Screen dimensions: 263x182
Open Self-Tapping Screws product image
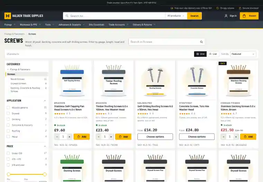pos(72,81)
